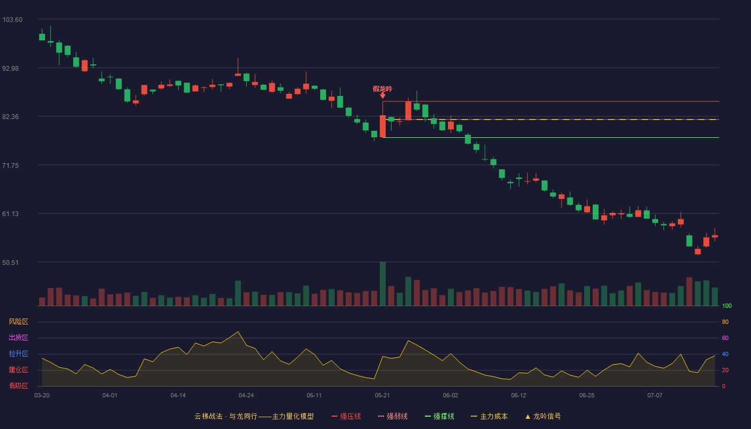Click the 假龙吟 red arrow marker
The width and height of the screenshot is (751, 429).
382,95
